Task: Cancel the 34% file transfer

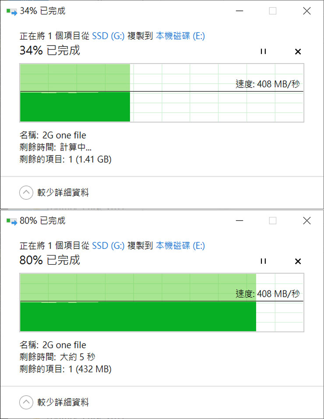Action: [297, 52]
